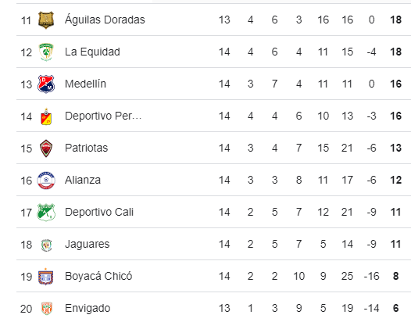The height and width of the screenshot is (322, 411).
Task: Open the La Equidad team link
Action: [92, 52]
